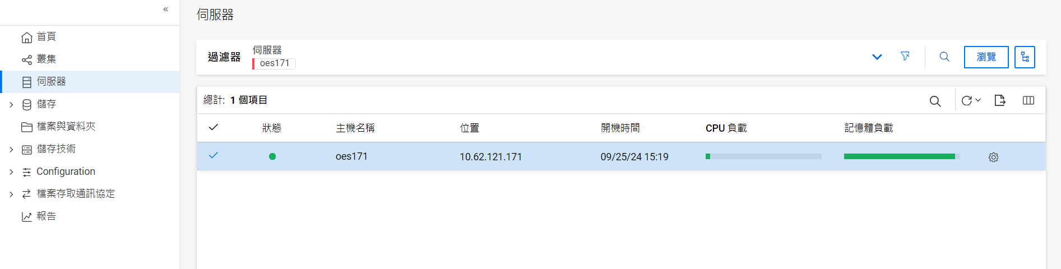
Task: Click the oes171 filter tag
Action: tap(275, 63)
